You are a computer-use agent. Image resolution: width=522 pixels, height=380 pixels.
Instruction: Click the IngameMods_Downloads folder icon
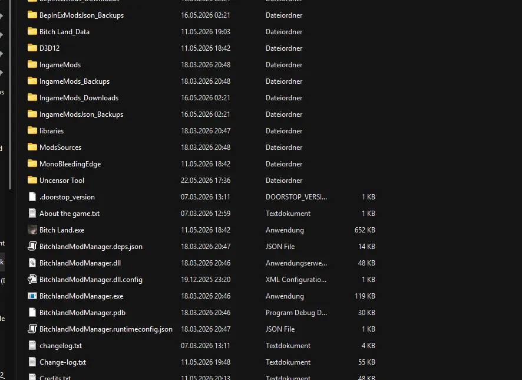pyautogui.click(x=32, y=98)
